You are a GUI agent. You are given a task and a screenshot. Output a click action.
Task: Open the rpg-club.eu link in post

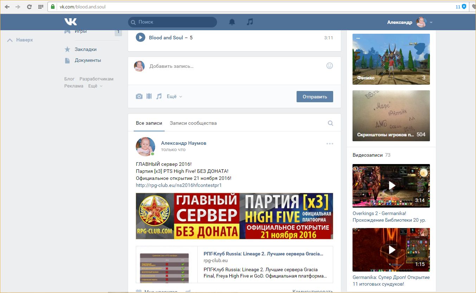179,185
